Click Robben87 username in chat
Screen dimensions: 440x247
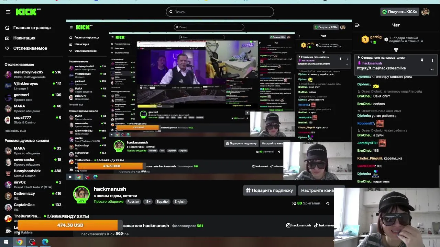click(x=366, y=123)
